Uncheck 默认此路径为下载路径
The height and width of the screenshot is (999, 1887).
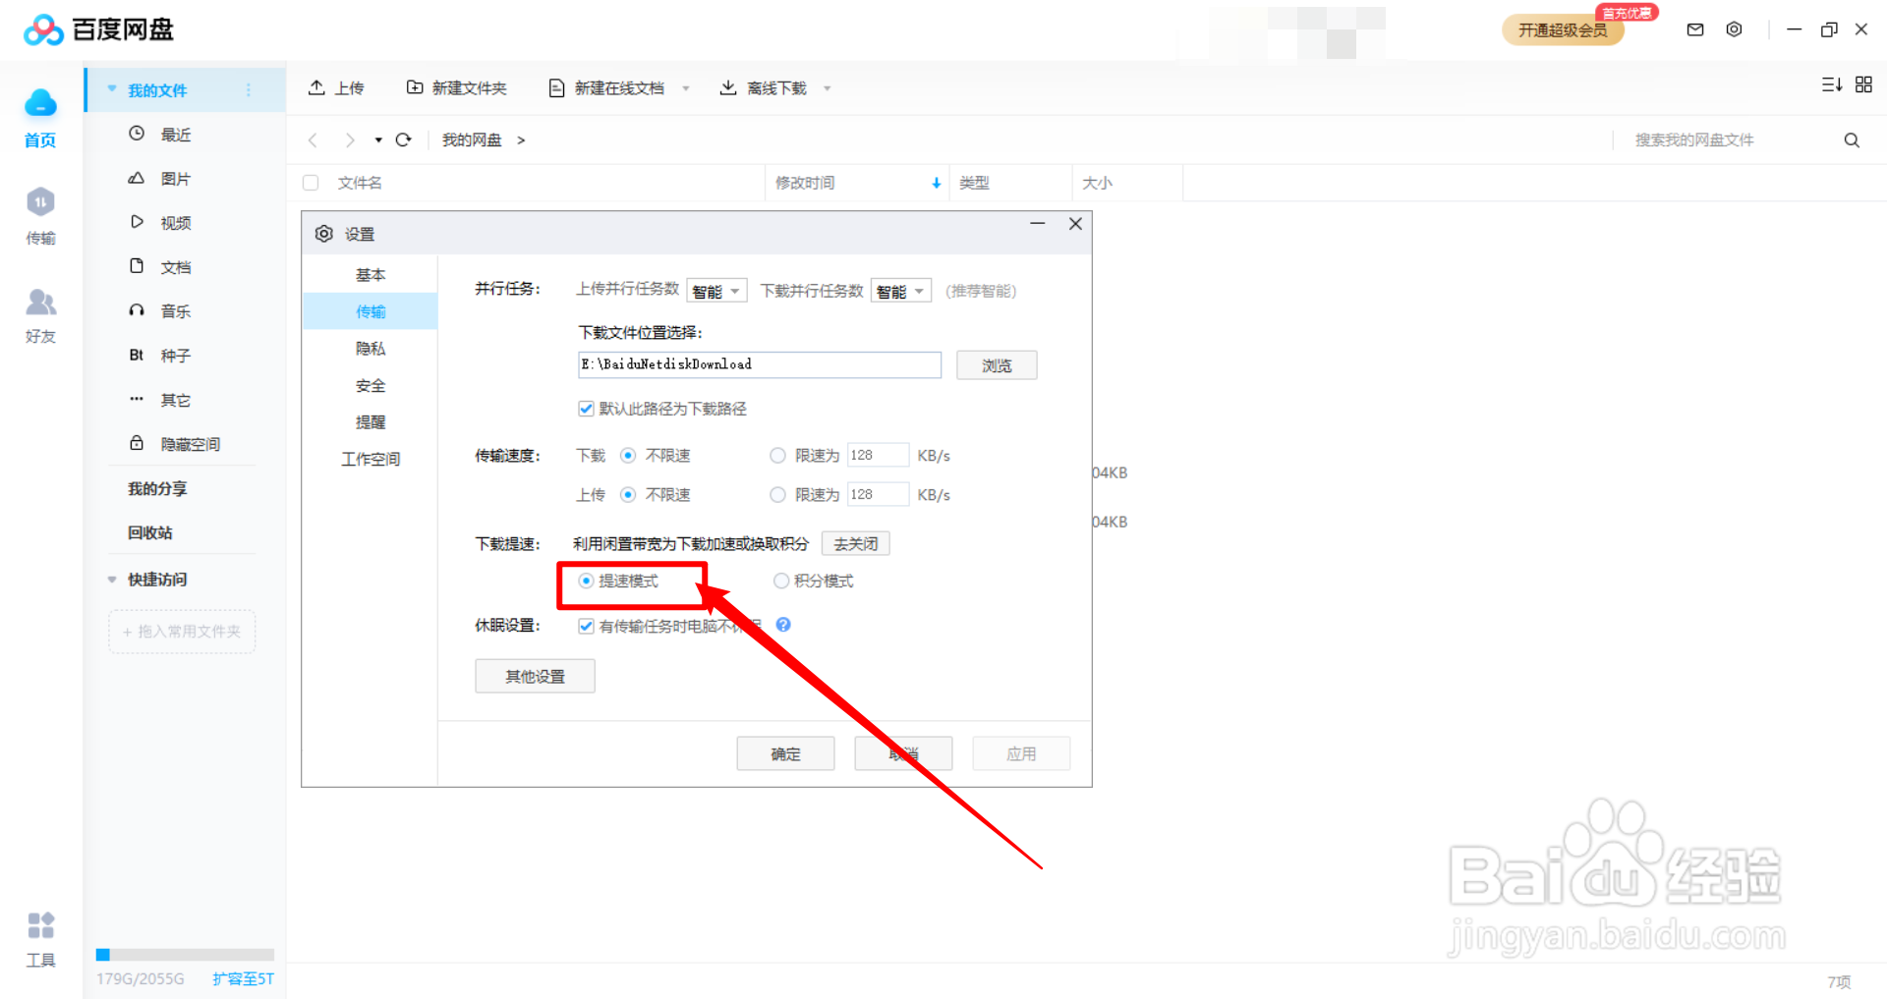pyautogui.click(x=586, y=409)
